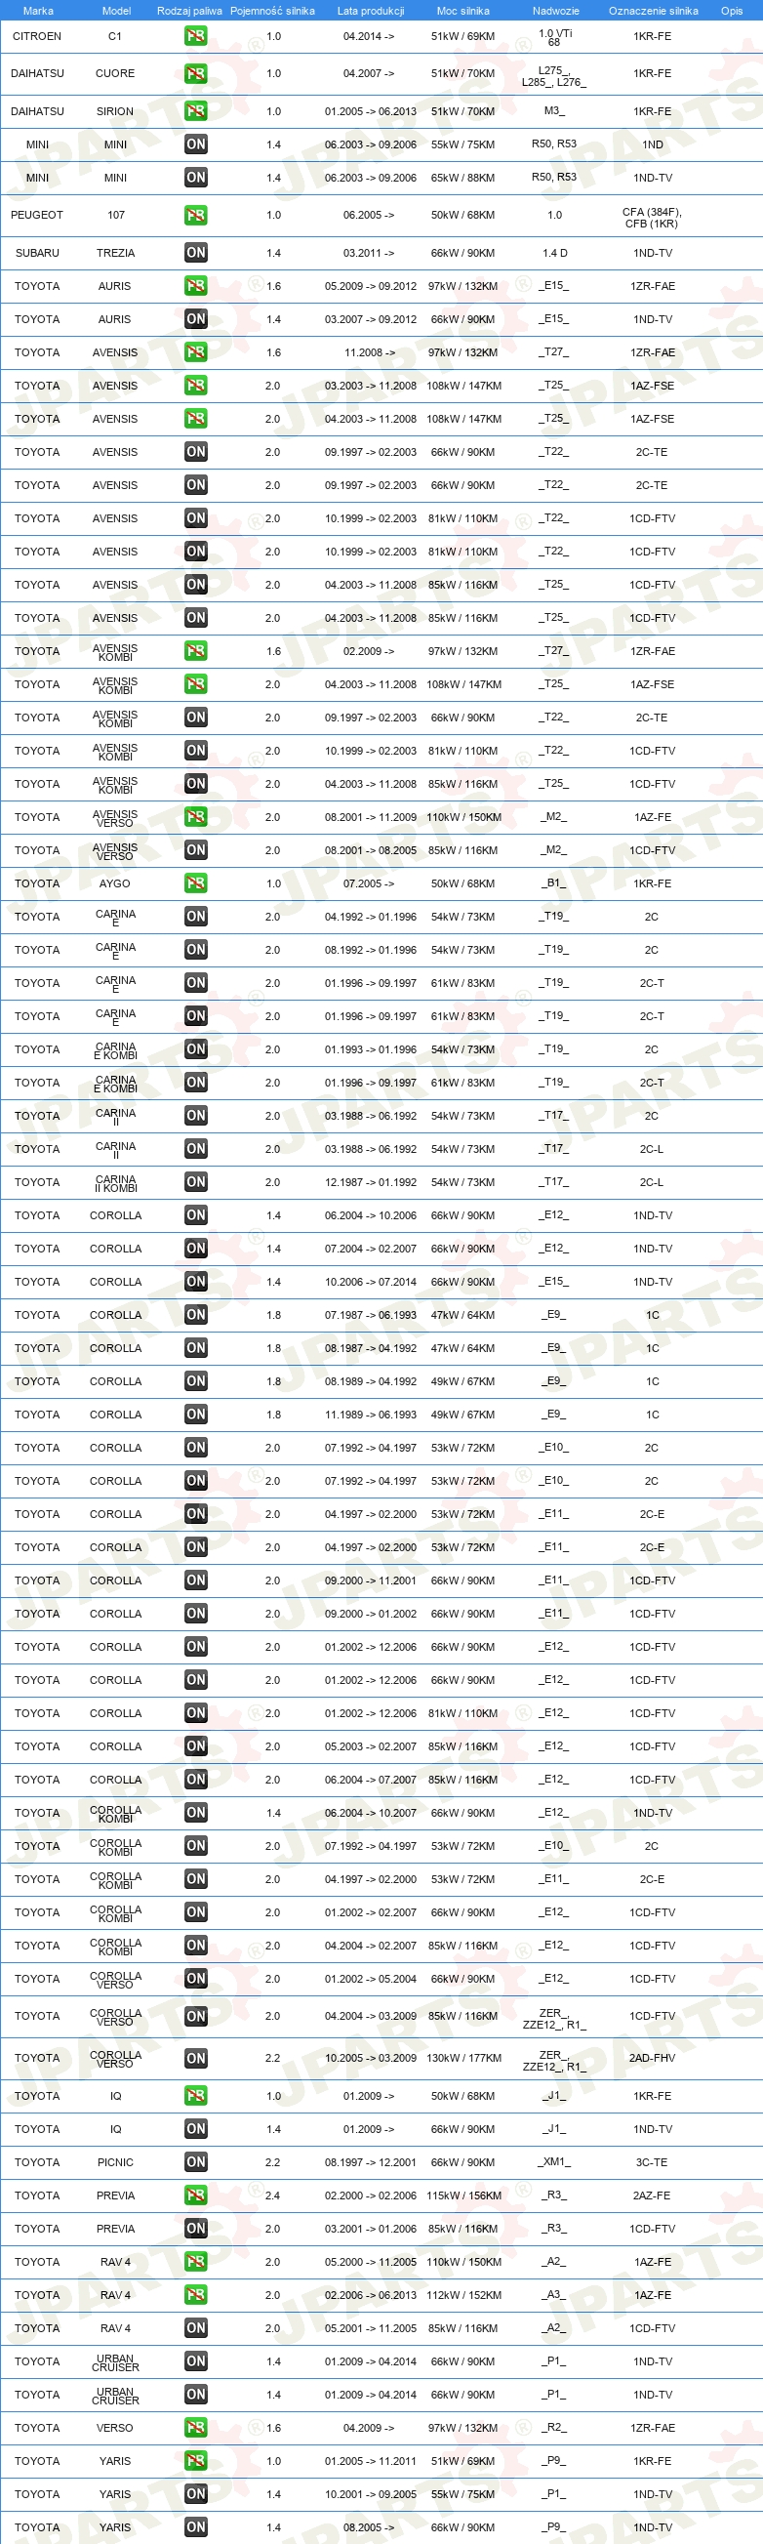Image resolution: width=763 pixels, height=2544 pixels.
Task: Click the diesel ON icon for YARIS 55kW
Action: coord(195,2494)
